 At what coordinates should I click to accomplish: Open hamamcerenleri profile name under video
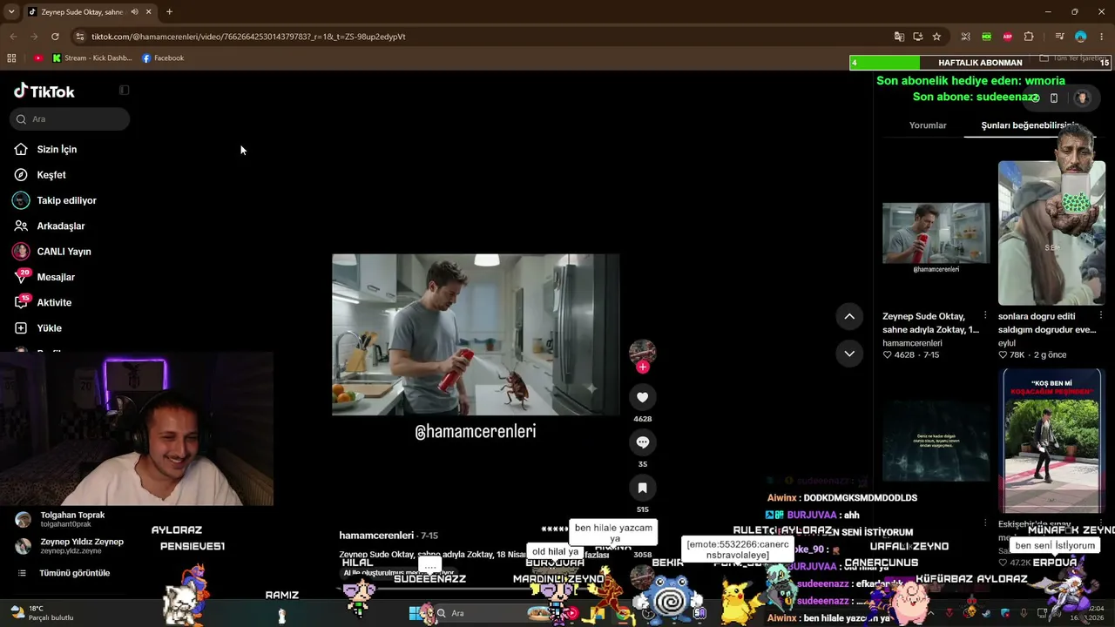[376, 536]
